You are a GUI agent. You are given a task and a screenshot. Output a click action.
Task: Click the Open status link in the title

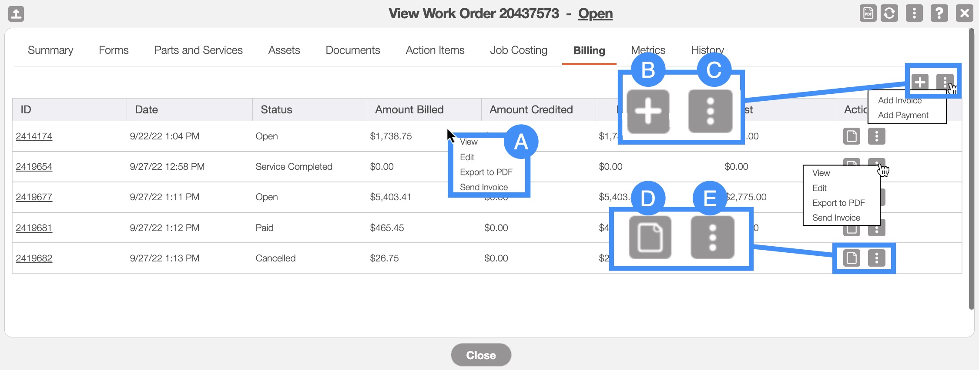pyautogui.click(x=595, y=14)
